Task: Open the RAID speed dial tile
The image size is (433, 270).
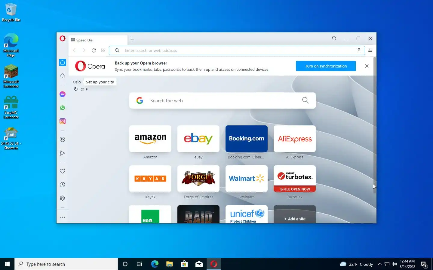Action: click(x=198, y=214)
